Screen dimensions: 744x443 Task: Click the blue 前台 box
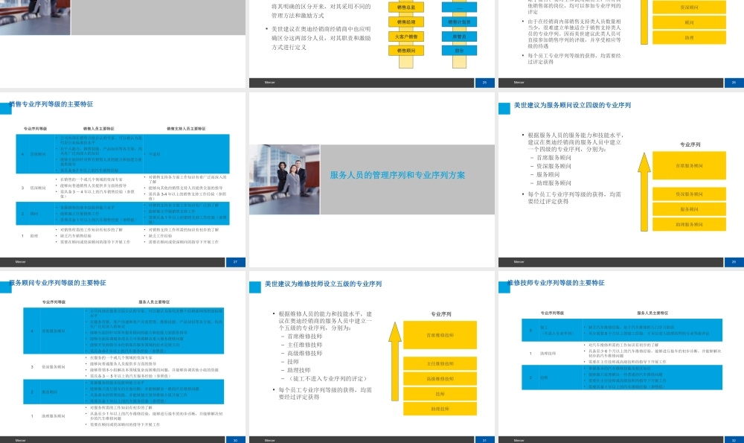tap(459, 51)
